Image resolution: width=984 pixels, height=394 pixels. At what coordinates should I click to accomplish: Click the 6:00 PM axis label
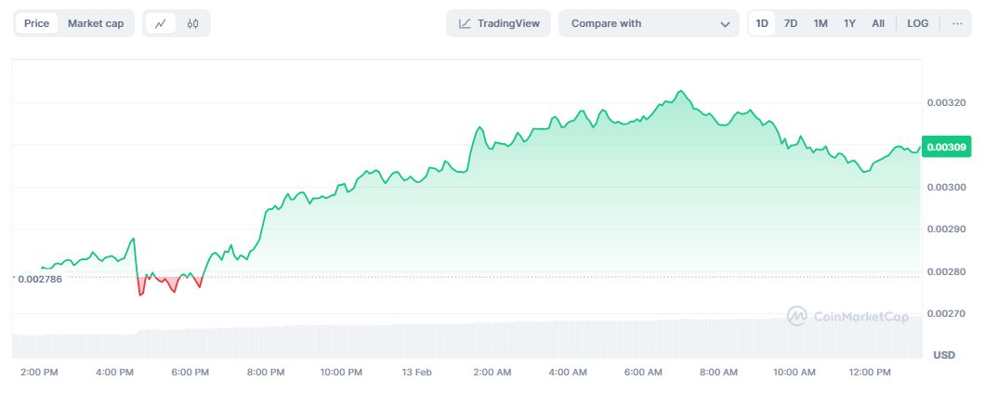[x=190, y=372]
